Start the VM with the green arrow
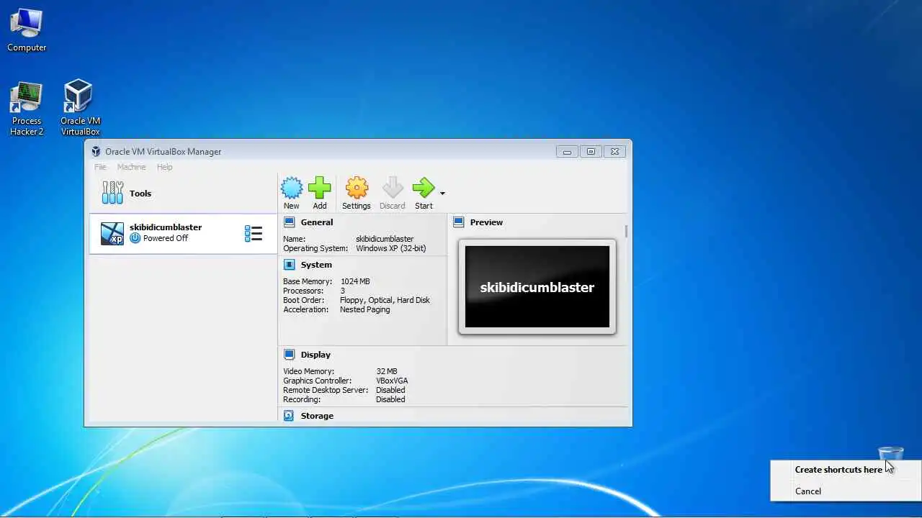Screen dimensions: 922x518 424,188
